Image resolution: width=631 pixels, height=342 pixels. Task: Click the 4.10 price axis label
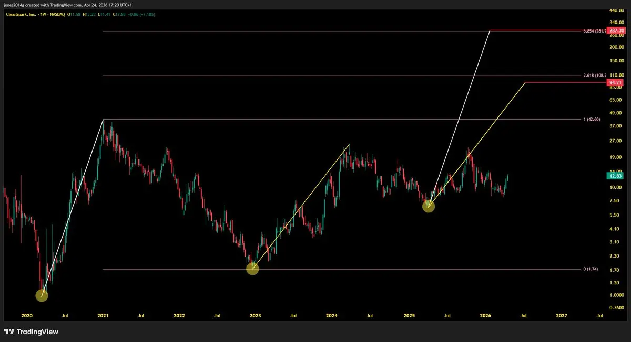pyautogui.click(x=614, y=229)
